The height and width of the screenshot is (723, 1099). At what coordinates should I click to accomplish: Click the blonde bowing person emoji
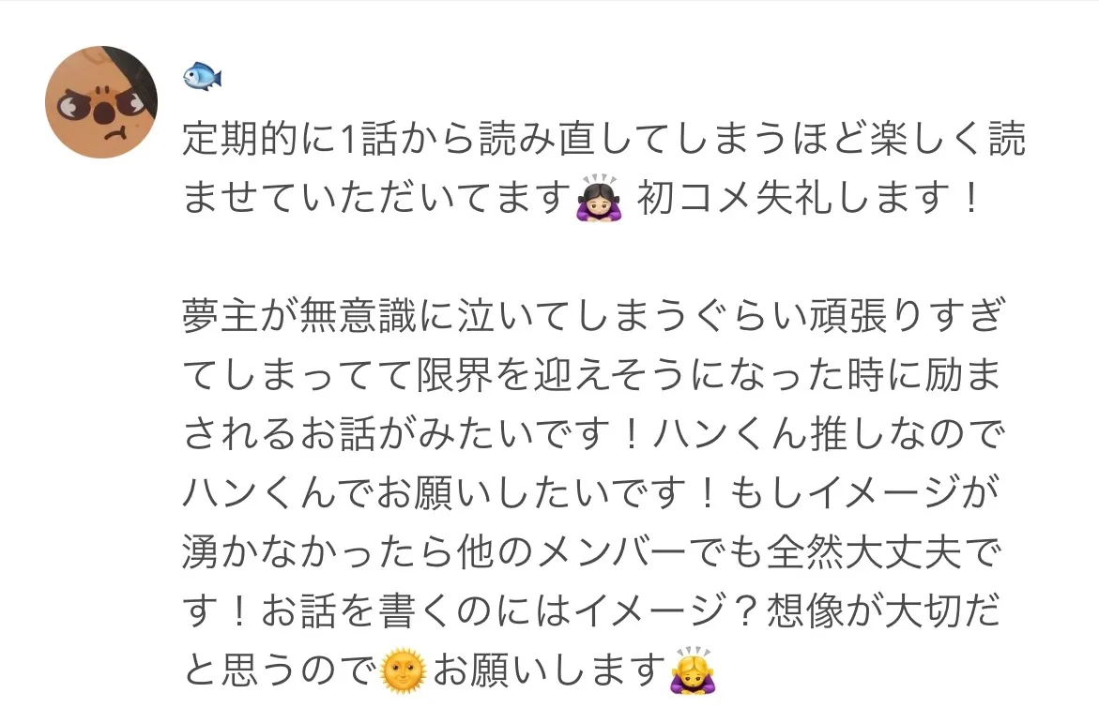(x=694, y=671)
